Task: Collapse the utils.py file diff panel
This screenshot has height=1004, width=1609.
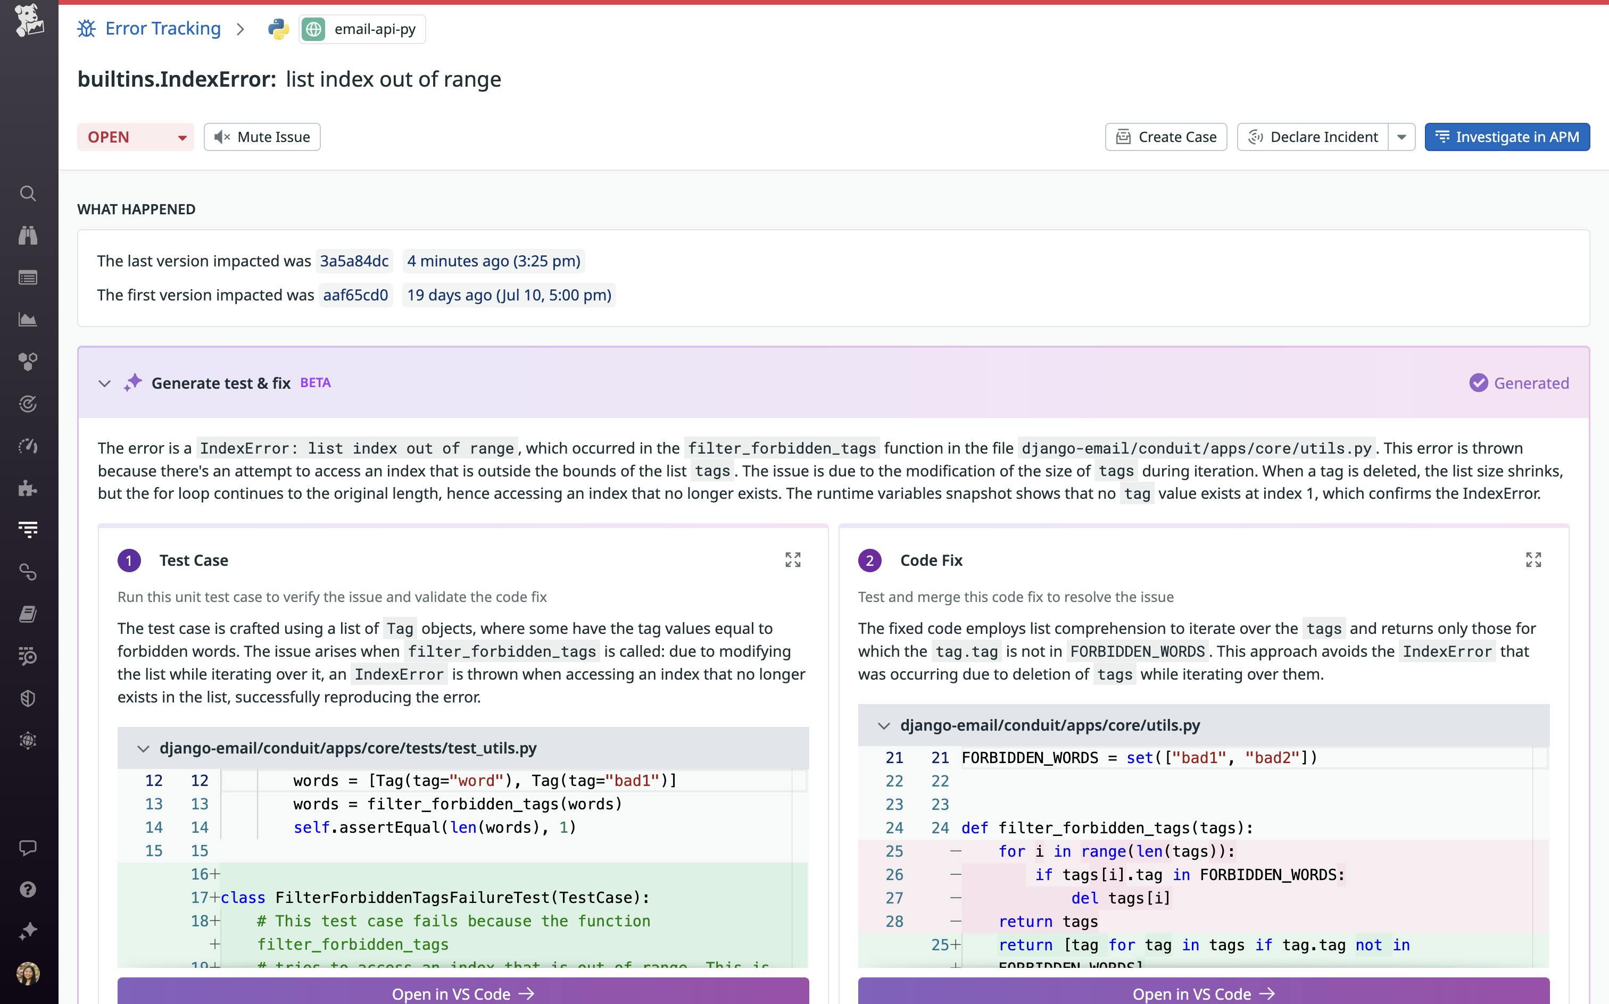Action: [x=884, y=725]
